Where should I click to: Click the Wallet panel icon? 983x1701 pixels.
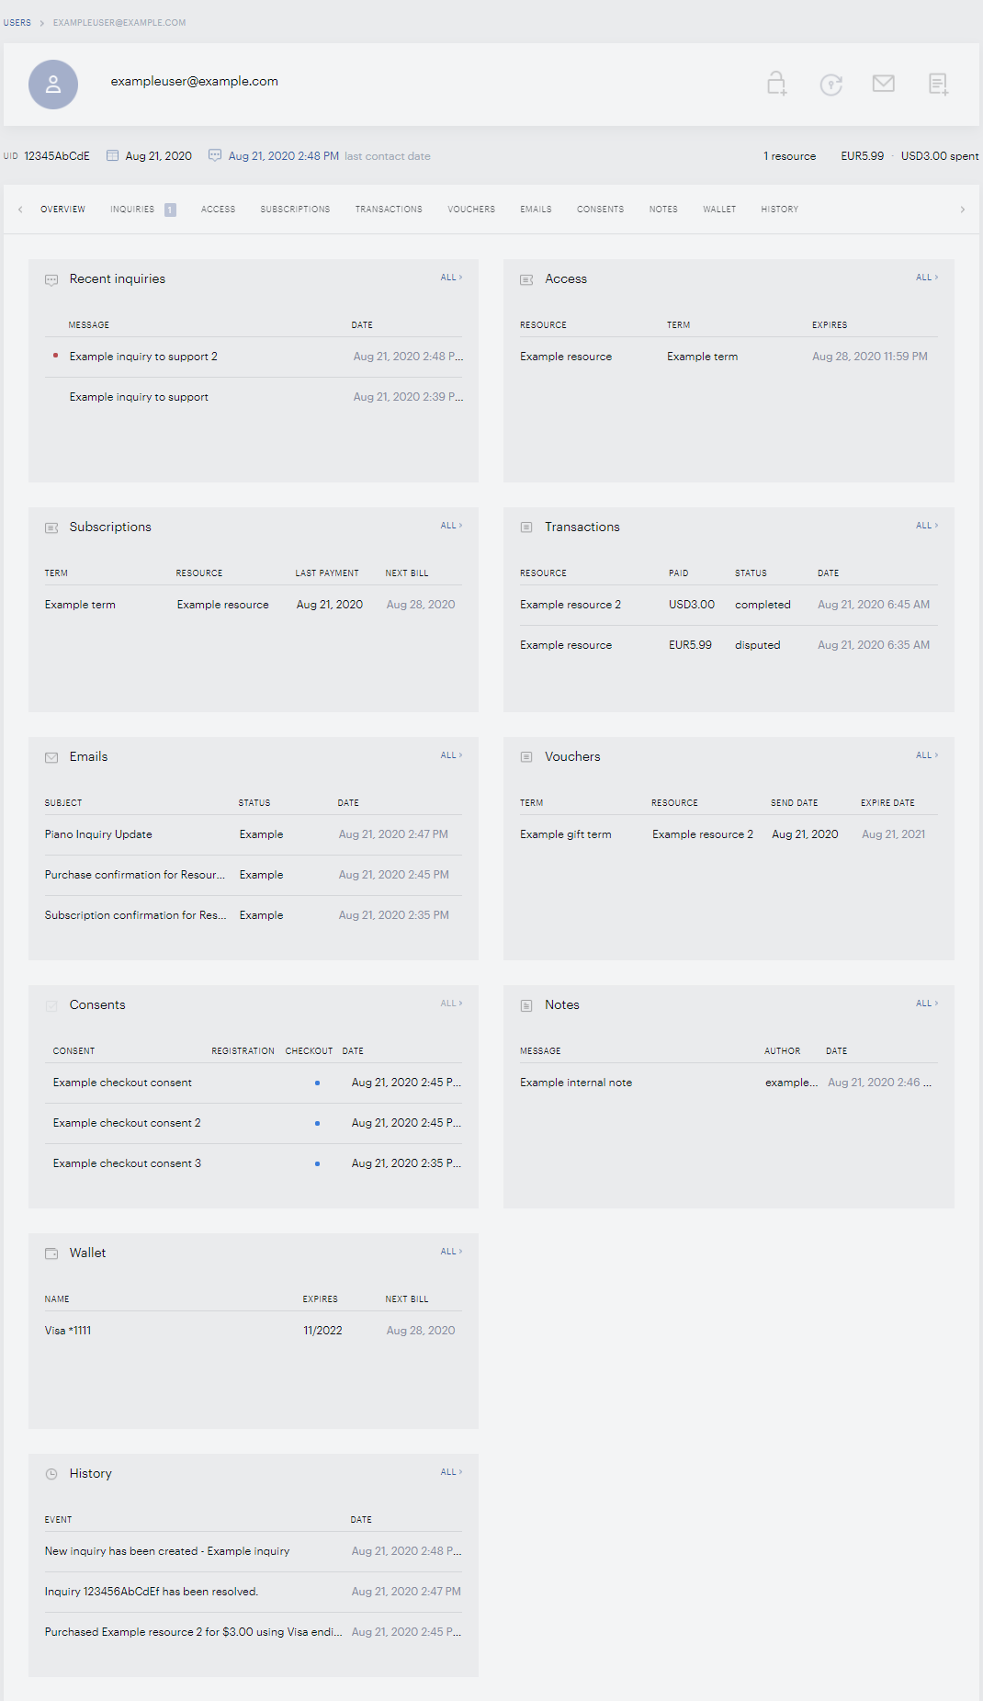point(51,1253)
